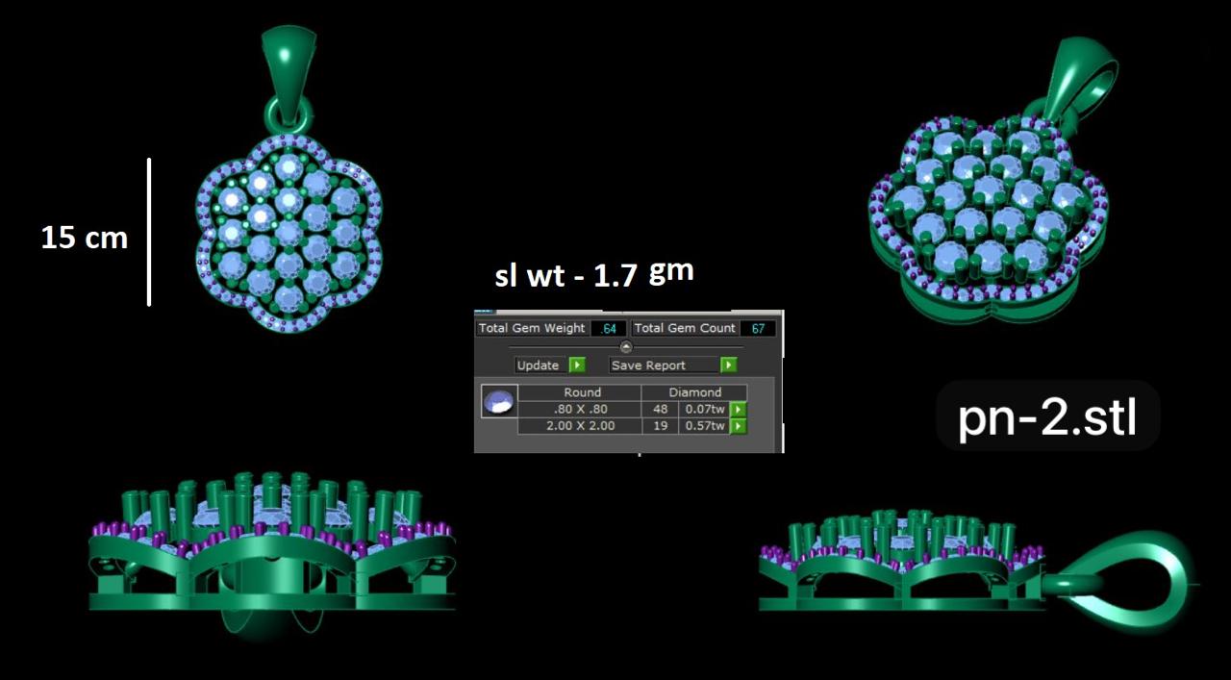Click the Round column header
This screenshot has width=1231, height=680.
click(581, 392)
